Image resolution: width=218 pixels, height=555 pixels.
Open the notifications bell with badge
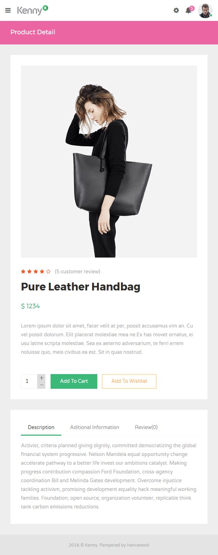(189, 10)
